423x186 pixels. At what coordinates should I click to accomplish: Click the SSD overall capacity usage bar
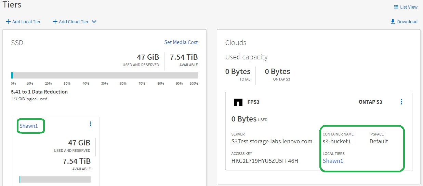point(105,75)
